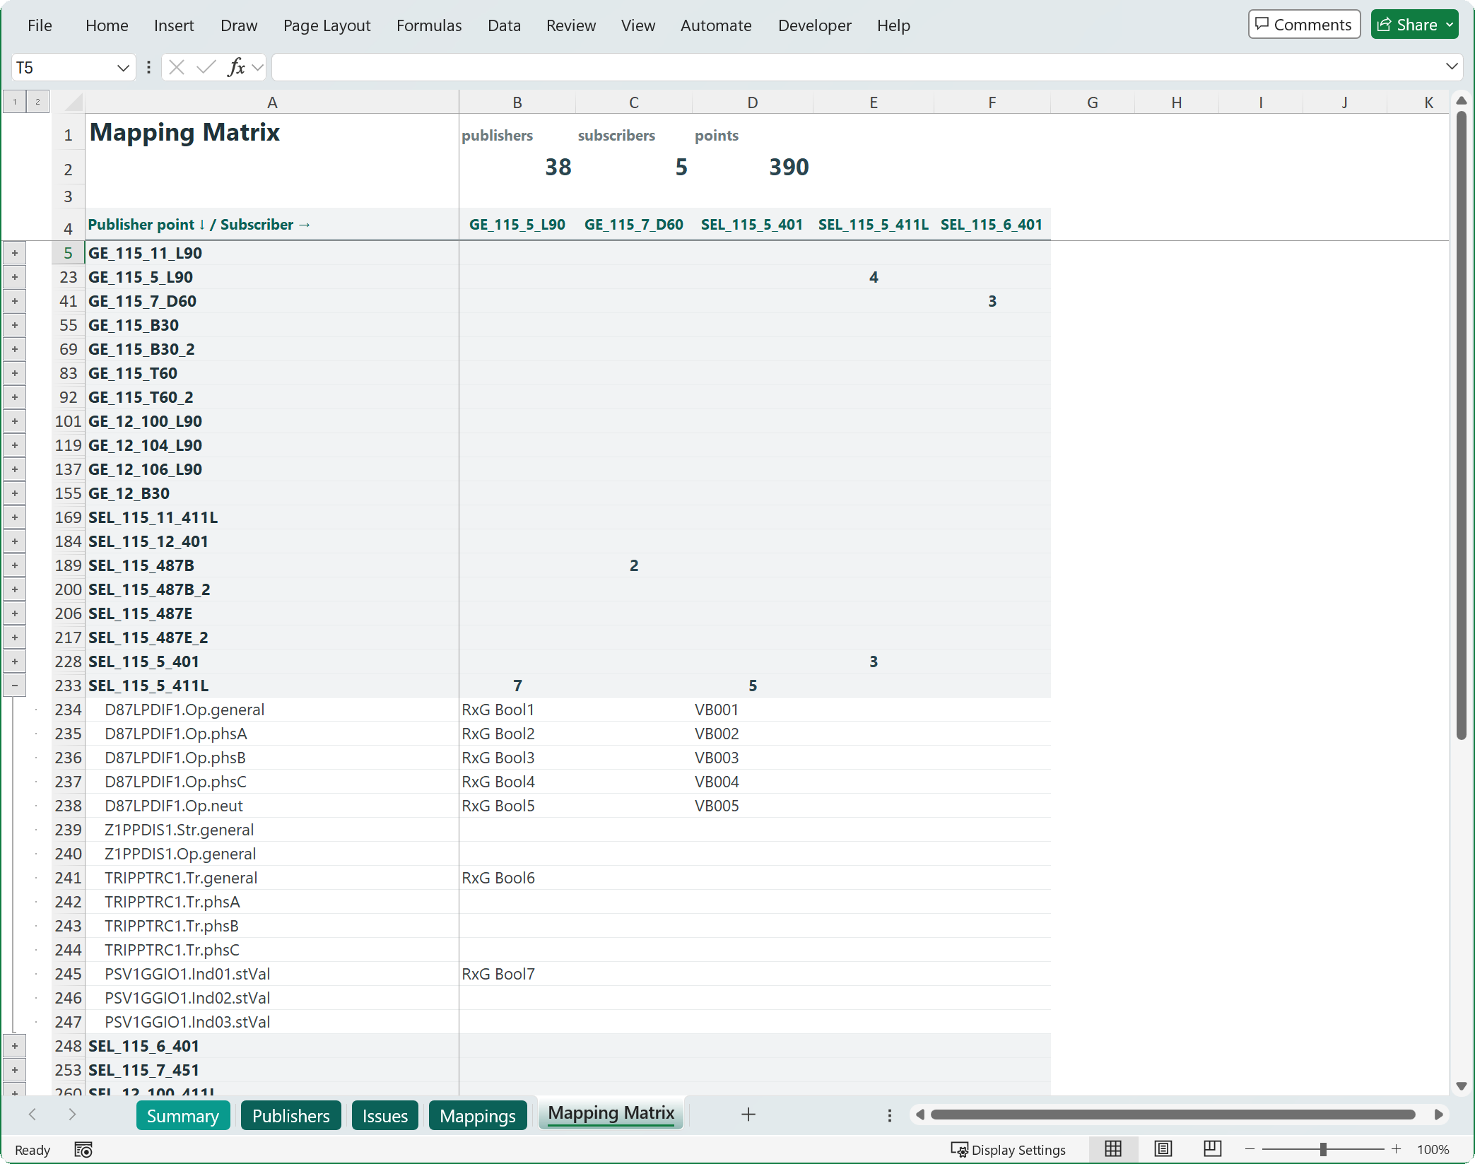Image resolution: width=1475 pixels, height=1164 pixels.
Task: Click the Cancel entry X icon
Action: [x=177, y=67]
